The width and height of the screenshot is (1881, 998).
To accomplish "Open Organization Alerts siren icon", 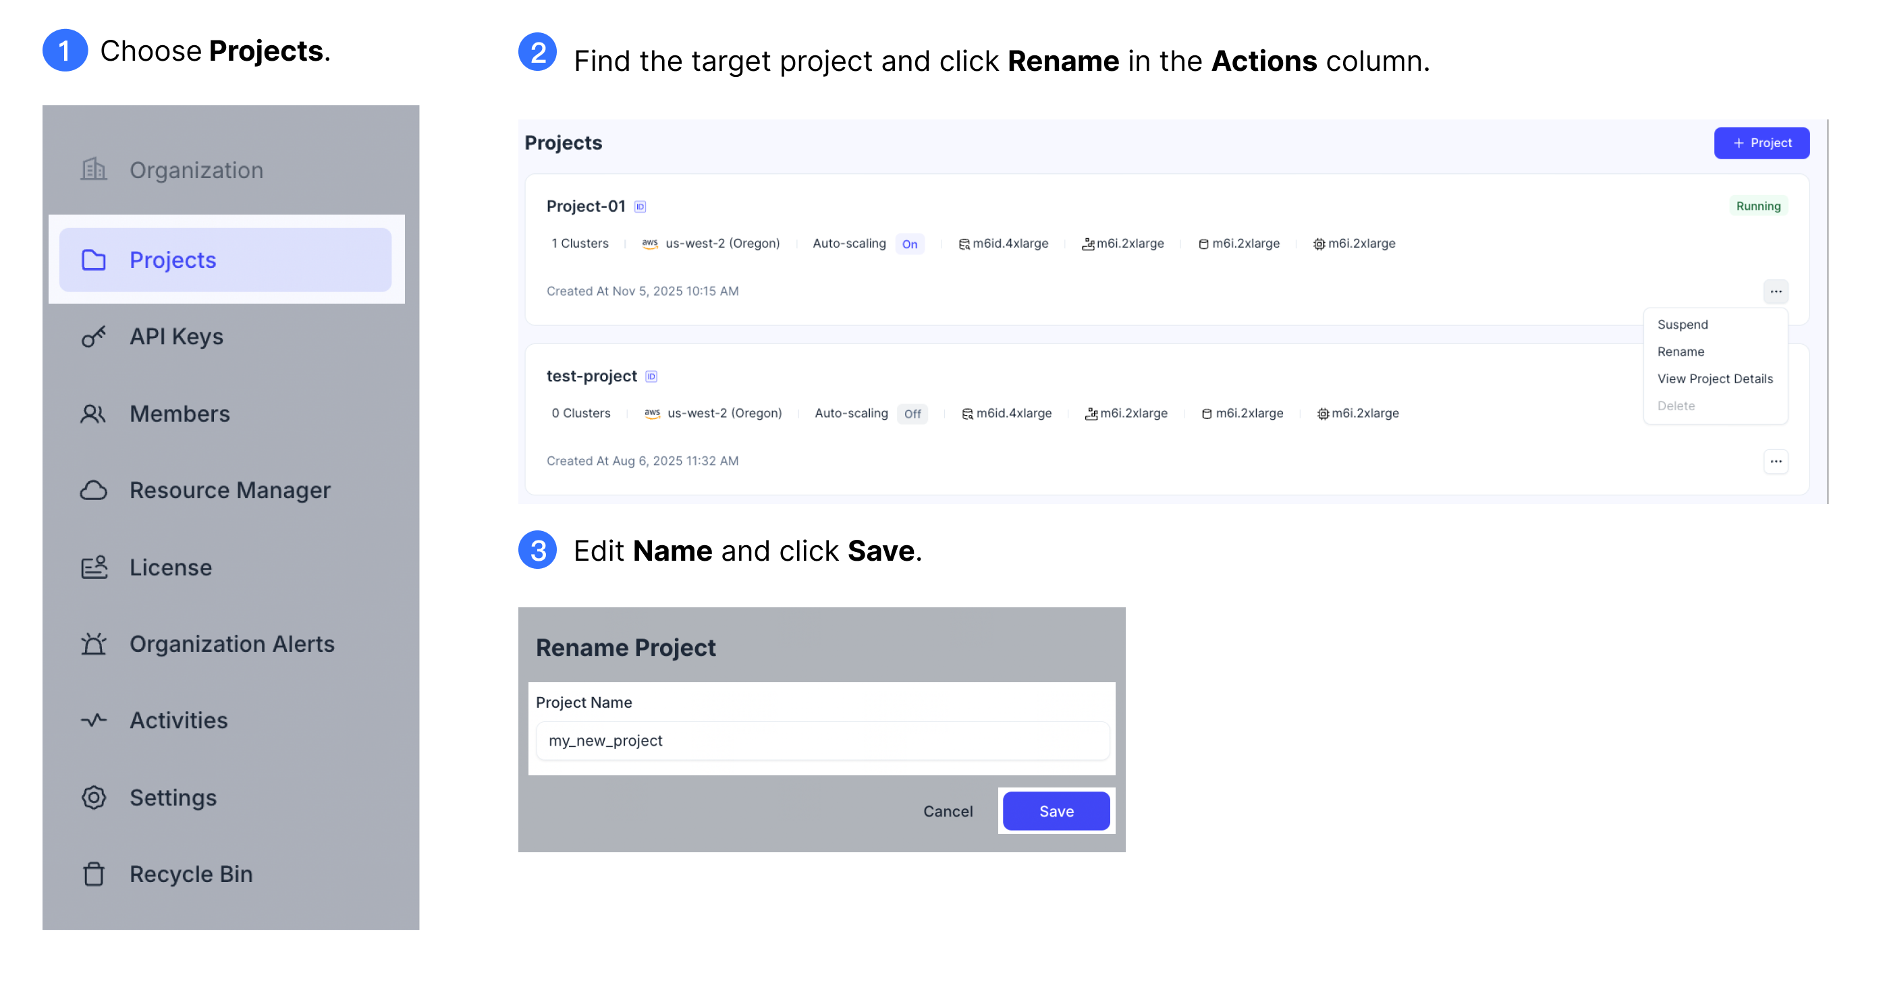I will pyautogui.click(x=93, y=644).
